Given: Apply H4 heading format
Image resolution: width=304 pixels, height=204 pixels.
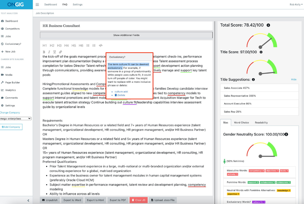Looking at the screenshot, I should pos(66,45).
